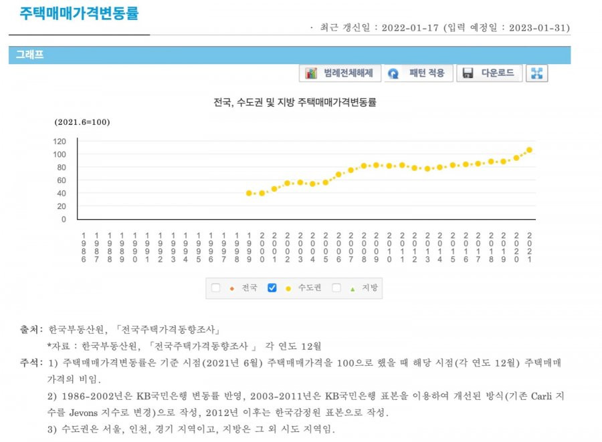Enable the 지방 series checkbox
This screenshot has width=602, height=442.
tap(336, 288)
